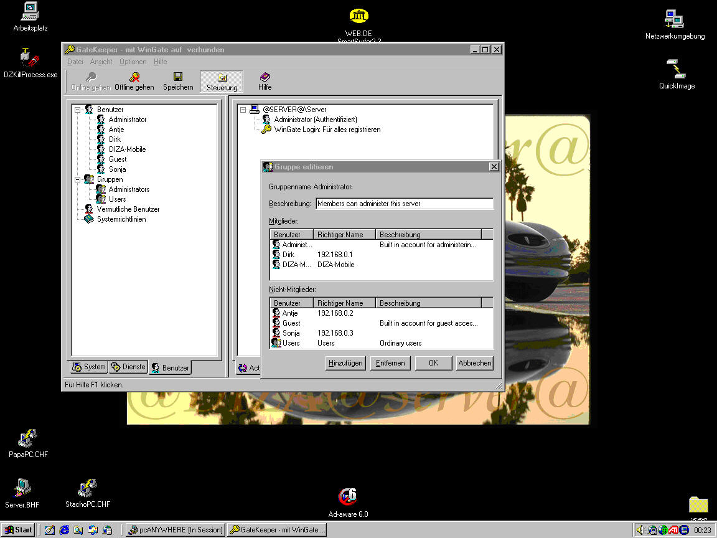Open the Hilfe book icon in toolbar
The width and height of the screenshot is (717, 538).
(265, 77)
